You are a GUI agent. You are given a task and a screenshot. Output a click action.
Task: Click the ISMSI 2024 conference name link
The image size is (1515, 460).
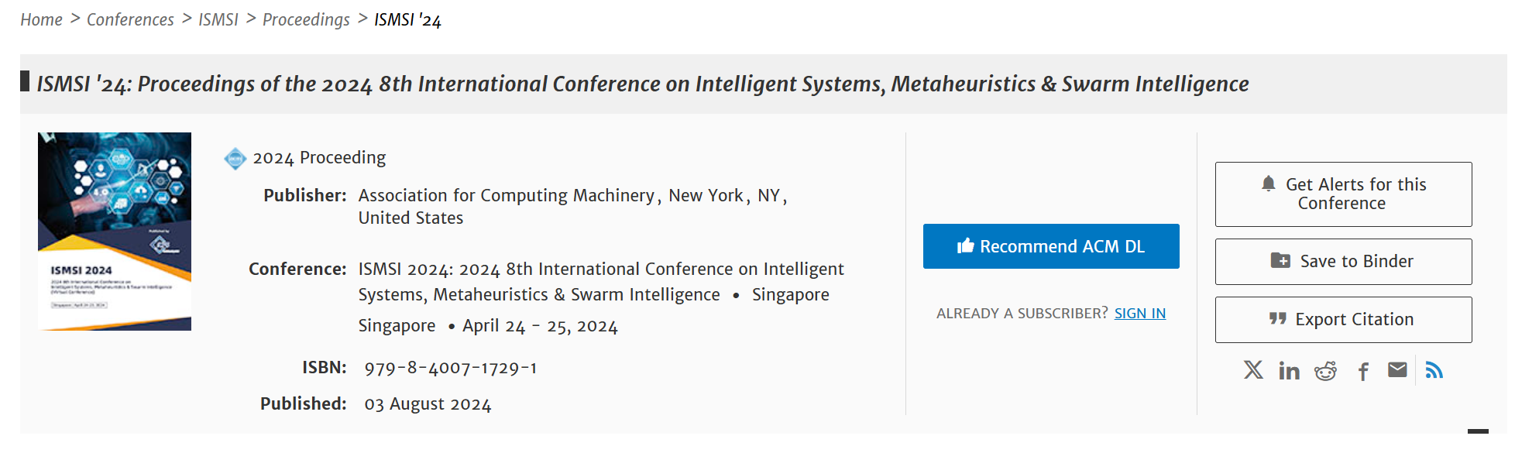point(601,282)
